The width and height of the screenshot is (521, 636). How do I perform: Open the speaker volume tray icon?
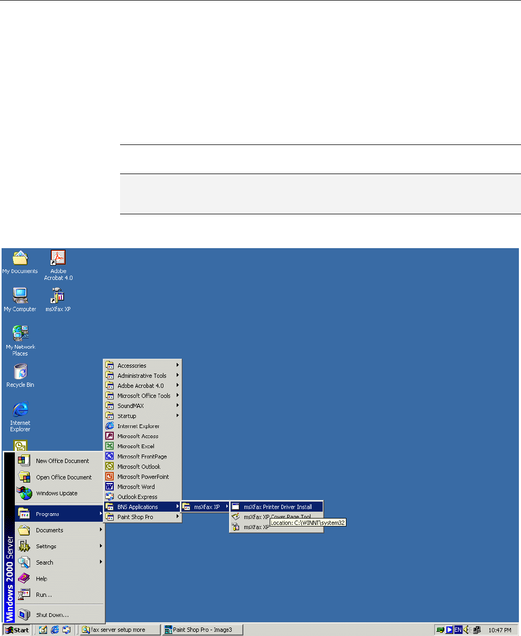click(467, 630)
